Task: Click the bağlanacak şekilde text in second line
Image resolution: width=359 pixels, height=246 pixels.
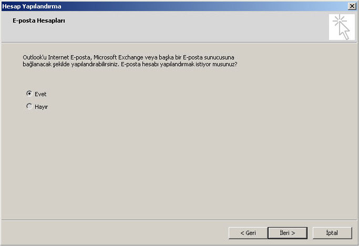Action: coord(46,64)
